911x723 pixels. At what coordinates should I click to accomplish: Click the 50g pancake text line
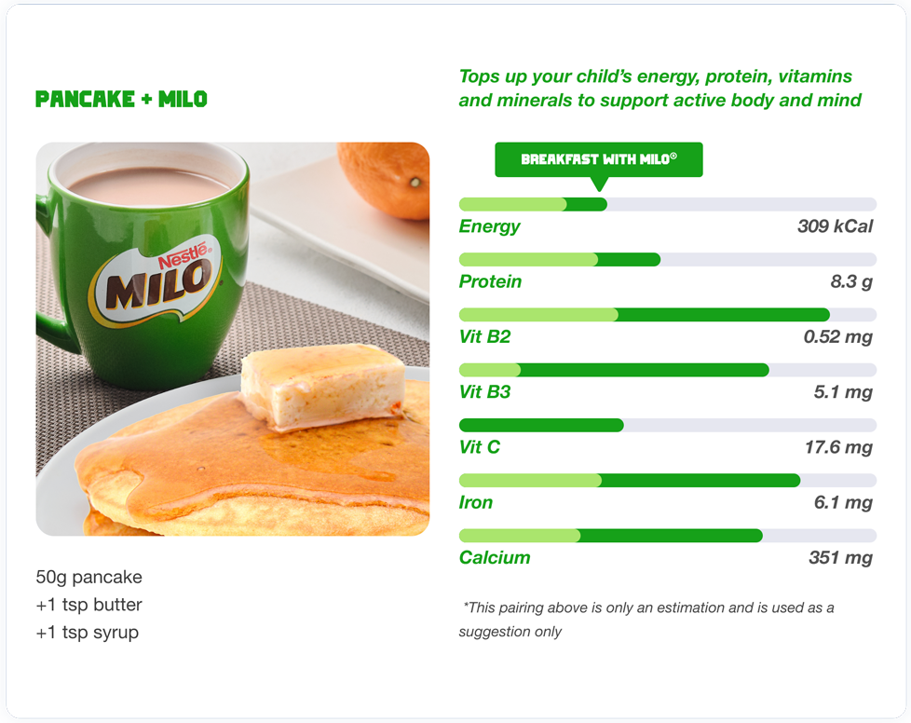pos(88,577)
